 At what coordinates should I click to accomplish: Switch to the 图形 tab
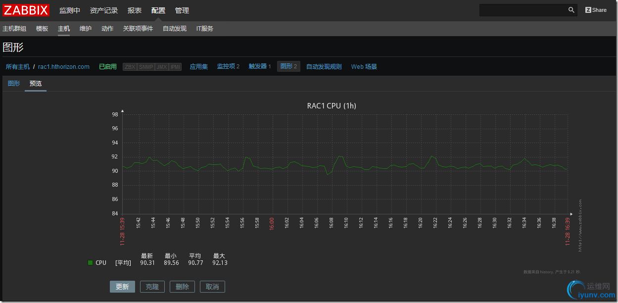[x=14, y=84]
